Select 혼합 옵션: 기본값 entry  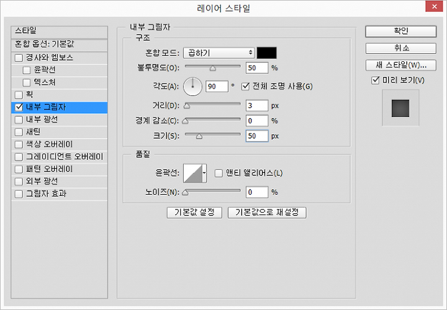tap(60, 45)
